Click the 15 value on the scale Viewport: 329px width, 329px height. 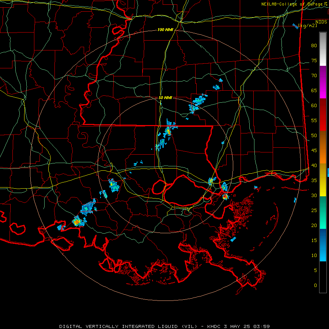[x=314, y=241]
